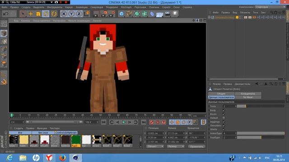The image size is (289, 162).
Task: Toggle the Waste checkbox
Action: tap(224, 129)
